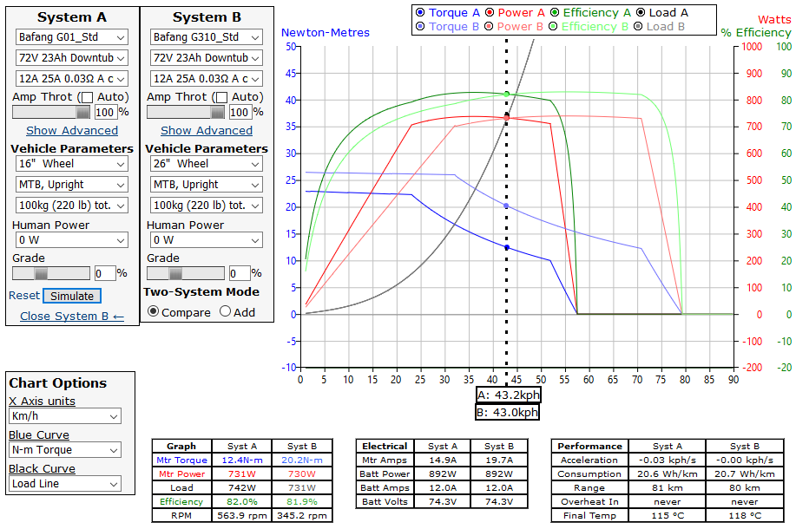The width and height of the screenshot is (796, 529).
Task: Click the Simulate button
Action: point(72,296)
